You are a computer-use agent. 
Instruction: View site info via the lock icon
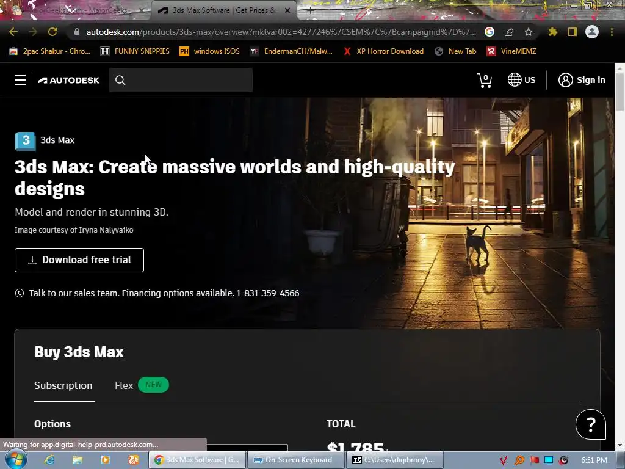77,32
